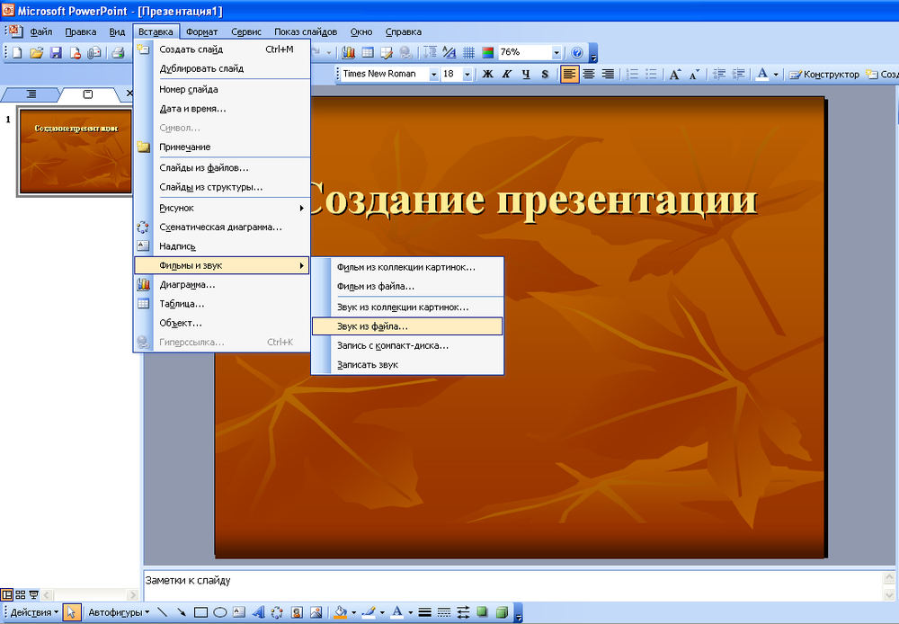This screenshot has width=899, height=624.
Task: Open the Файл menu
Action: coord(41,31)
